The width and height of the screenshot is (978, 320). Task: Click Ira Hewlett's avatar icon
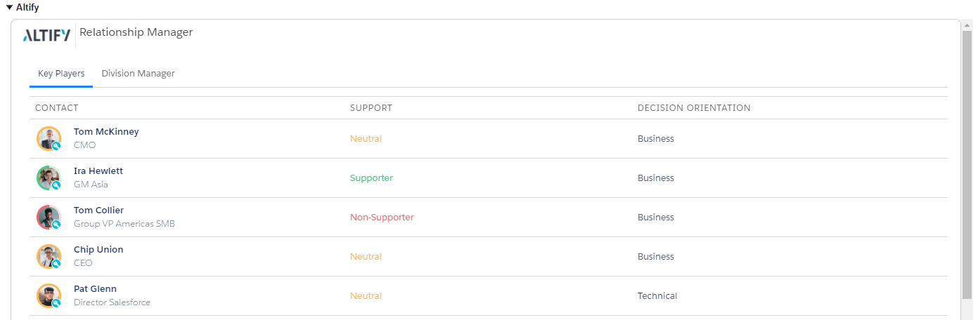[x=49, y=178]
